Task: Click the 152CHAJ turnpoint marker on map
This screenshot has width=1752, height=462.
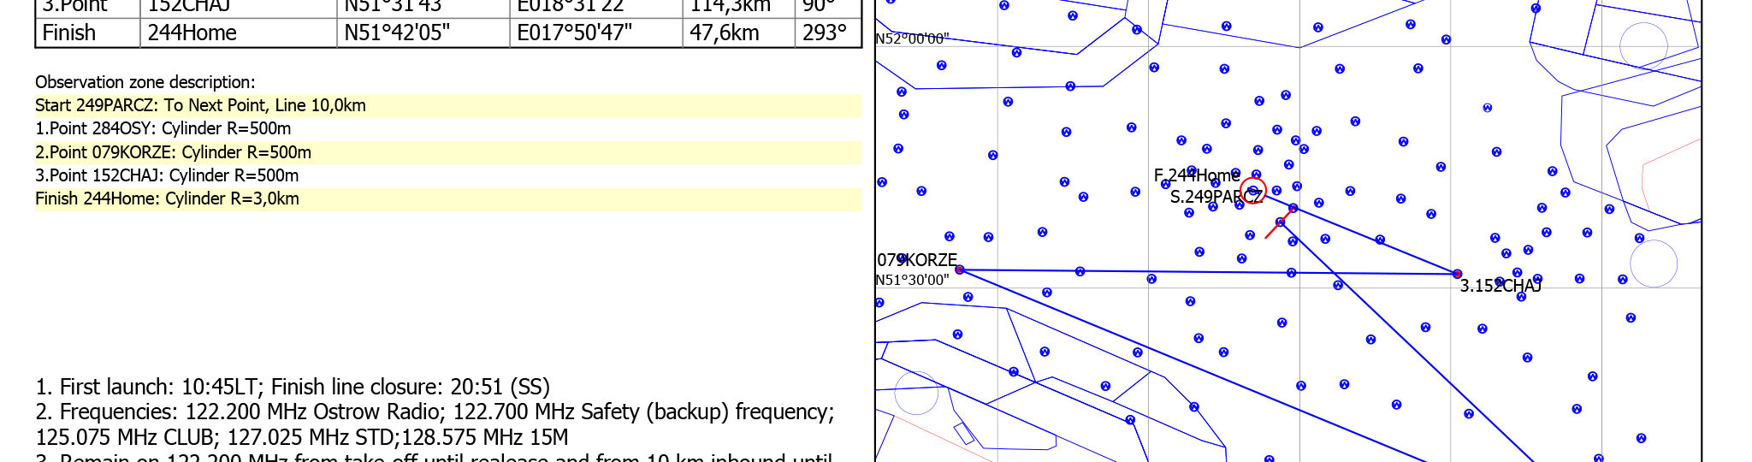Action: tap(1457, 274)
